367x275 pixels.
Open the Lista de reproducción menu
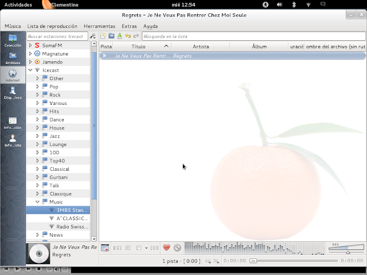52,26
